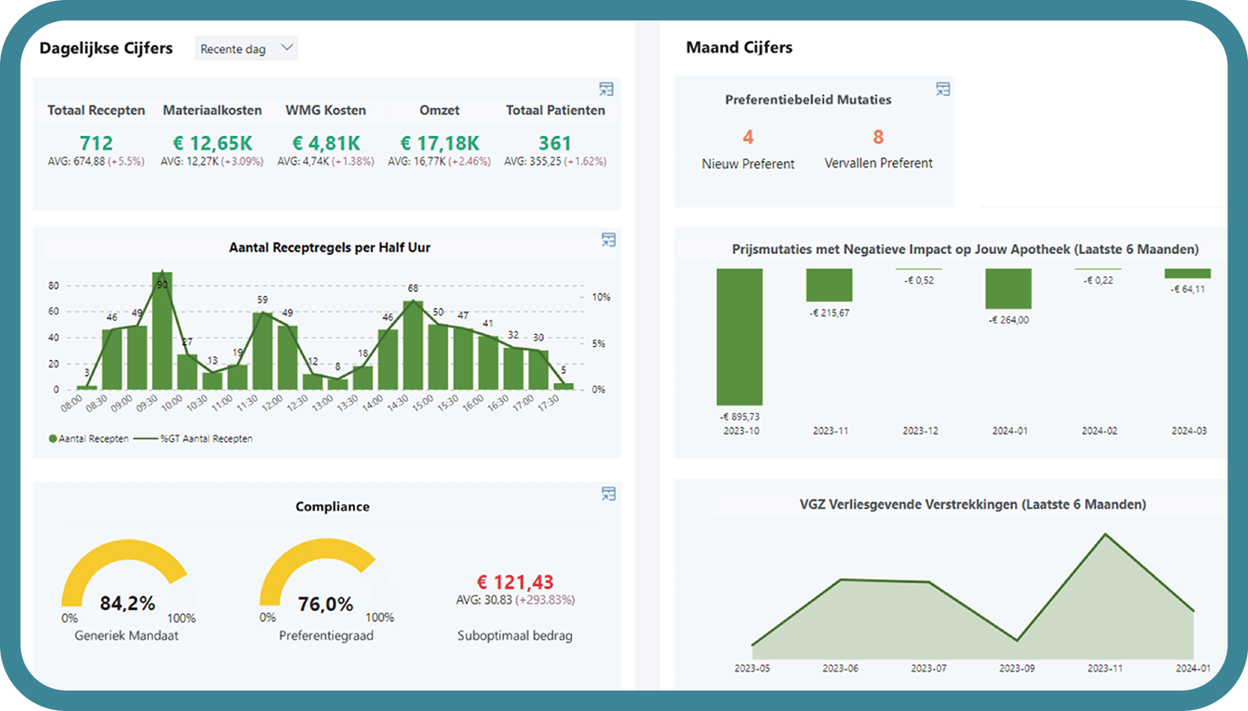Select the 09:30 bar with value 90

(x=162, y=330)
